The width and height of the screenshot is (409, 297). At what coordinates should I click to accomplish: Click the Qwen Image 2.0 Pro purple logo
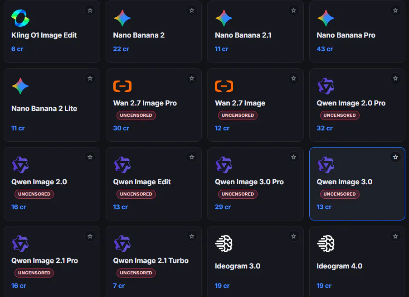[326, 86]
